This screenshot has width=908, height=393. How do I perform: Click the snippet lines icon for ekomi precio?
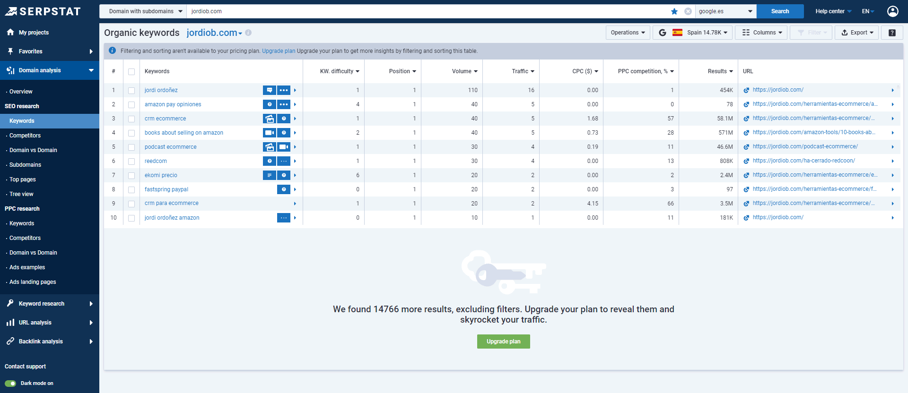tap(270, 175)
